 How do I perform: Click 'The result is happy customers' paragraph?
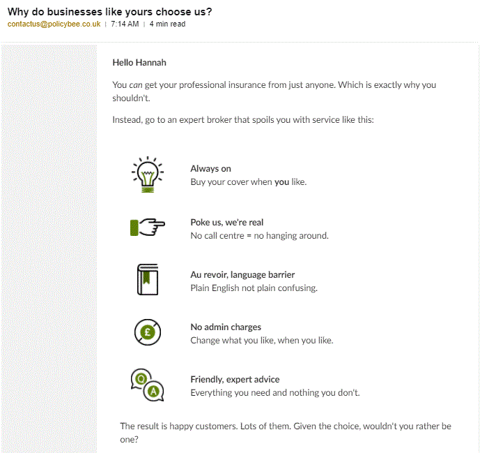(x=286, y=433)
